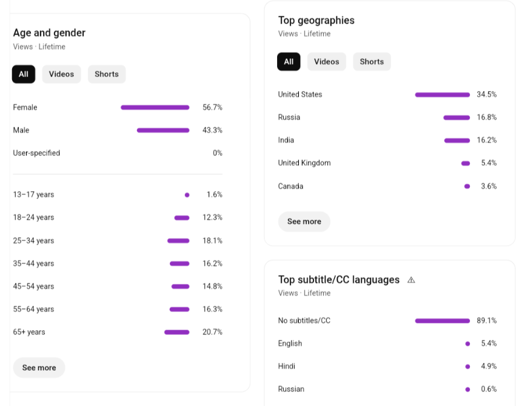522x406 pixels.
Task: Expand See more under Age and gender
Action: pos(39,368)
